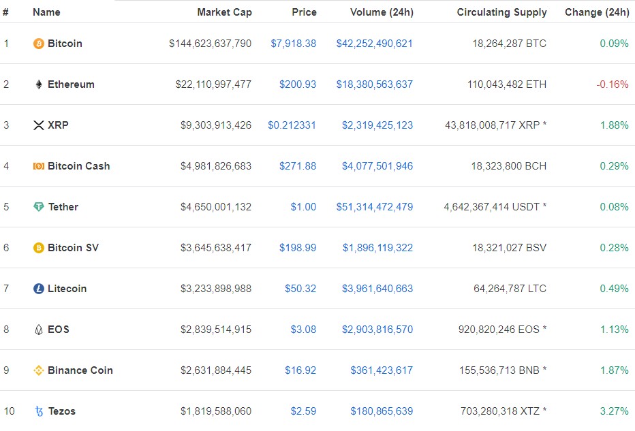Click the Tezos logo icon
Image resolution: width=635 pixels, height=431 pixels.
pyautogui.click(x=39, y=411)
